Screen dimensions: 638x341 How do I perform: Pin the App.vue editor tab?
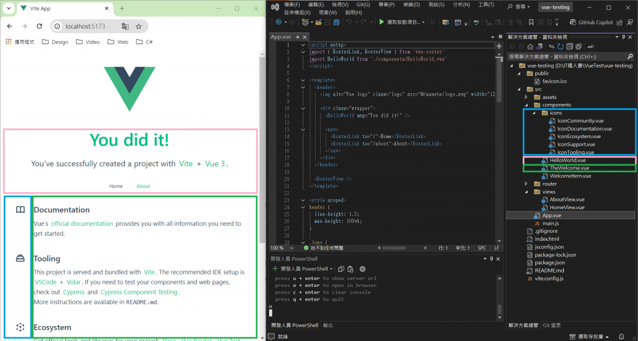(297, 37)
